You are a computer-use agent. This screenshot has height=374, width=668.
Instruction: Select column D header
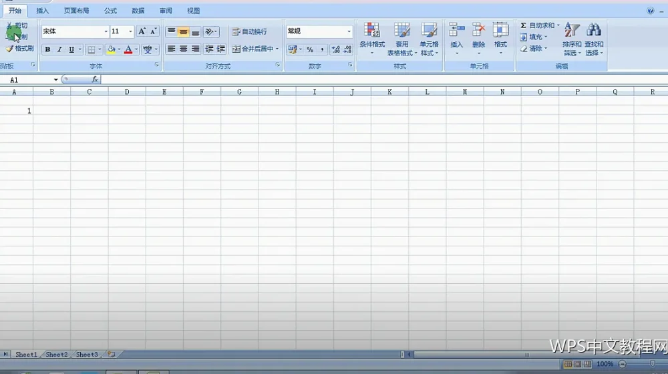[127, 91]
